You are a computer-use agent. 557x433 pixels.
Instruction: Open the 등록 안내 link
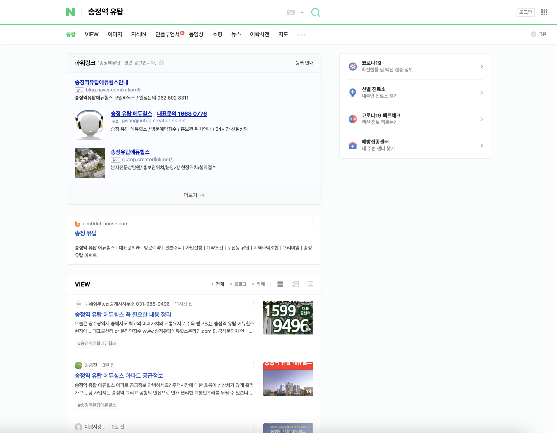[x=304, y=63]
